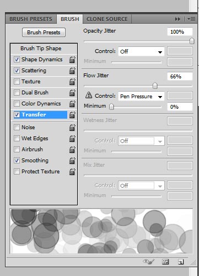Viewport: 199px width, 276px height.
Task: Enable the Wet Edges checkbox
Action: click(17, 139)
